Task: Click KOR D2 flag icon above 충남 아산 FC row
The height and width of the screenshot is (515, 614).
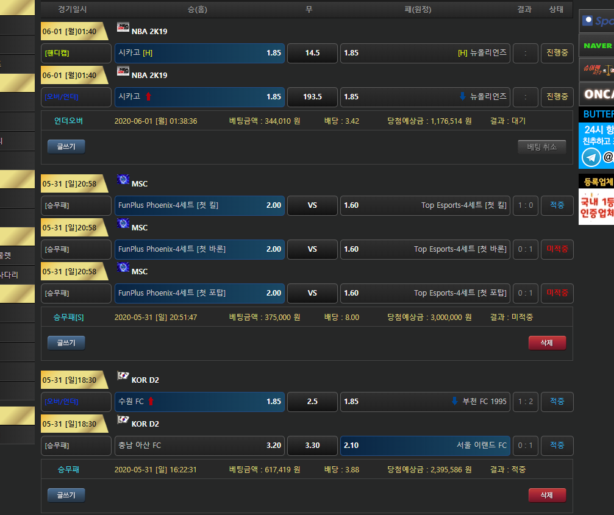Action: 123,420
